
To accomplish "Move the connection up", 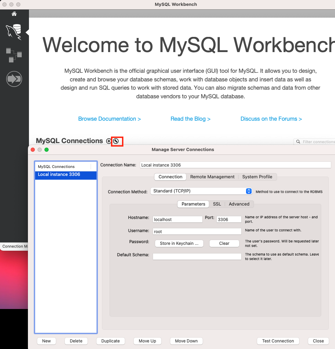I will pos(148,341).
